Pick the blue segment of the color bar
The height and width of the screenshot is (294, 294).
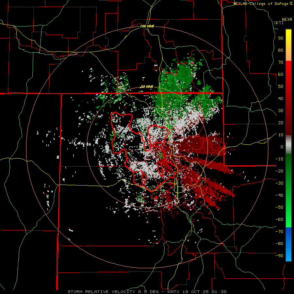coord(288,244)
